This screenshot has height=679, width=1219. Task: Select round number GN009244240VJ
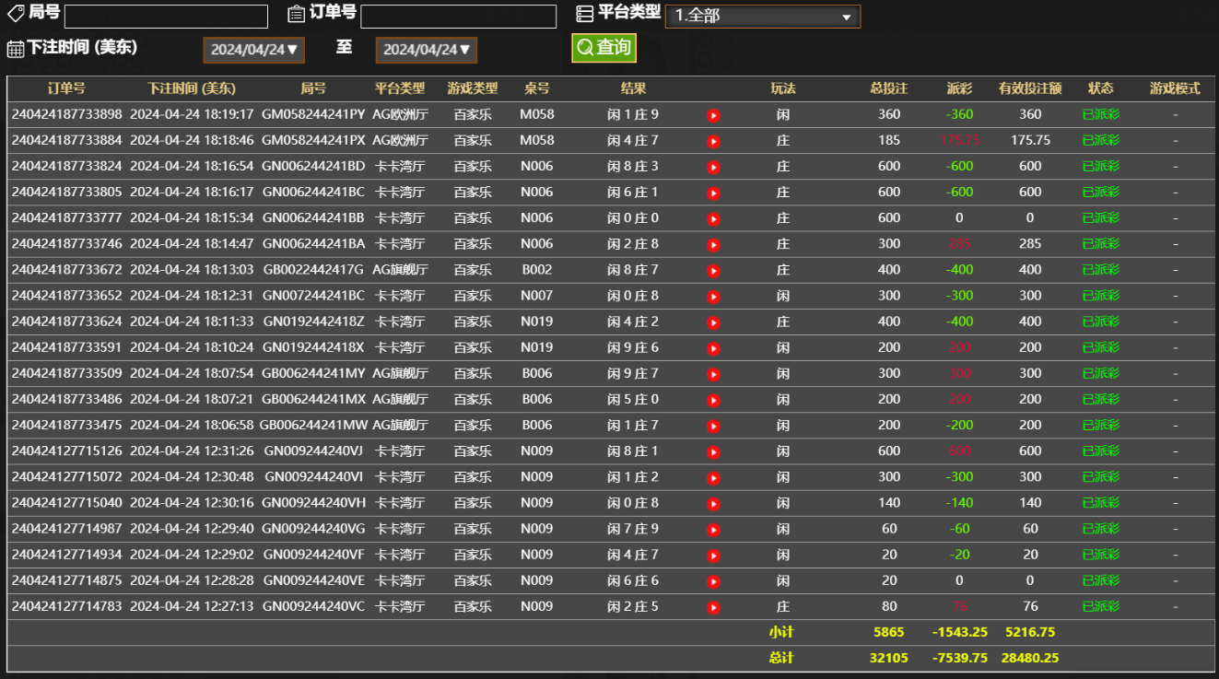[313, 451]
